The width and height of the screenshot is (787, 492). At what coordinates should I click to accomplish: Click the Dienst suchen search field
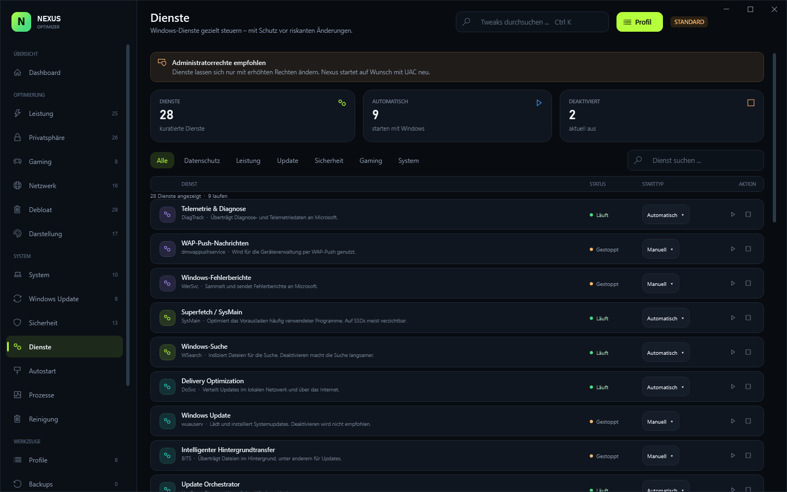pyautogui.click(x=695, y=160)
